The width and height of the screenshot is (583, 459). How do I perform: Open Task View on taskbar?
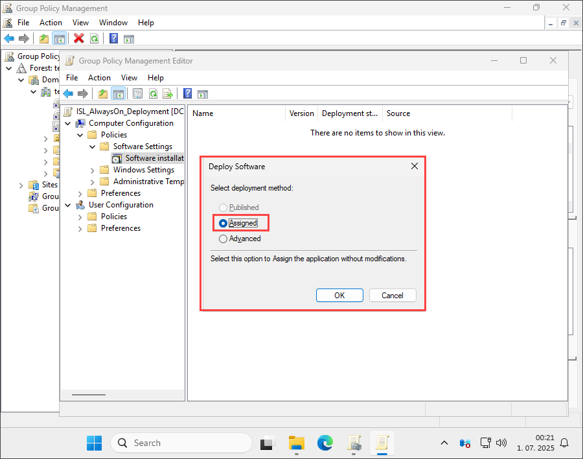(x=268, y=443)
